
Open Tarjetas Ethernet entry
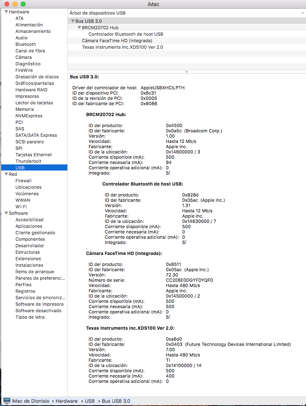pyautogui.click(x=34, y=155)
